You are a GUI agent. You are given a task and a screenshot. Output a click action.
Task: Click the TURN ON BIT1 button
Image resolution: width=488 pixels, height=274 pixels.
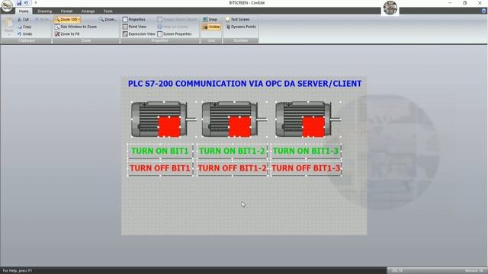[x=160, y=151]
